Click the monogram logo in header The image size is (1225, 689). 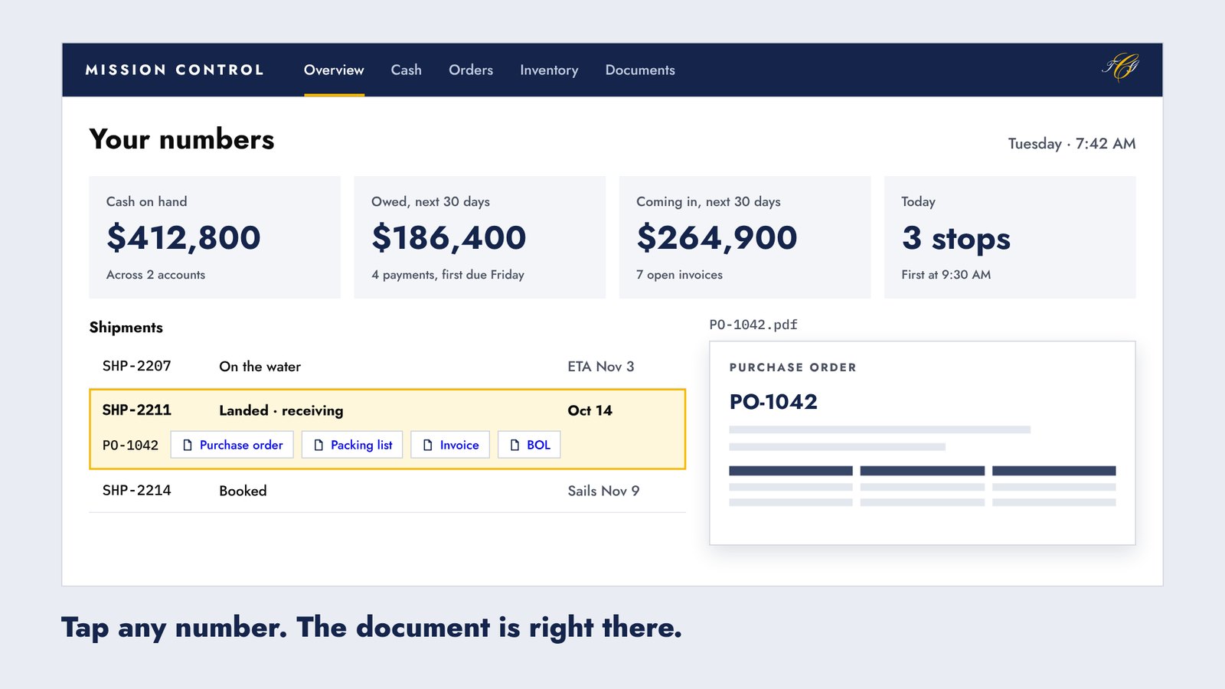coord(1120,67)
